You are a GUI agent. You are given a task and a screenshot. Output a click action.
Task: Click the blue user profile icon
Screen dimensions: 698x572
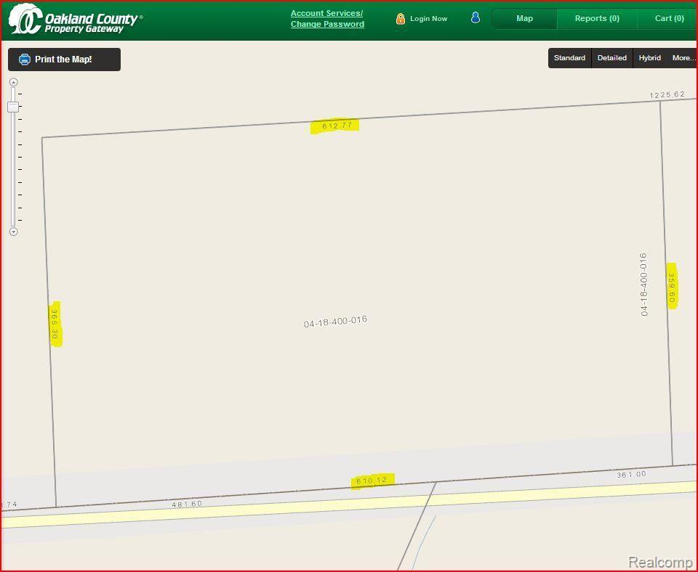point(476,17)
